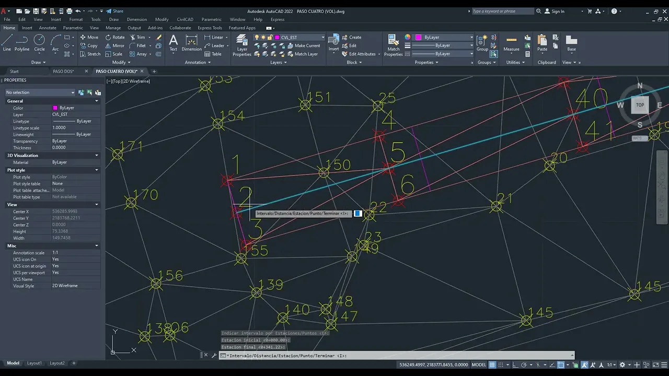669x376 pixels.
Task: Toggle the UCS icon On property value
Action: pyautogui.click(x=76, y=260)
